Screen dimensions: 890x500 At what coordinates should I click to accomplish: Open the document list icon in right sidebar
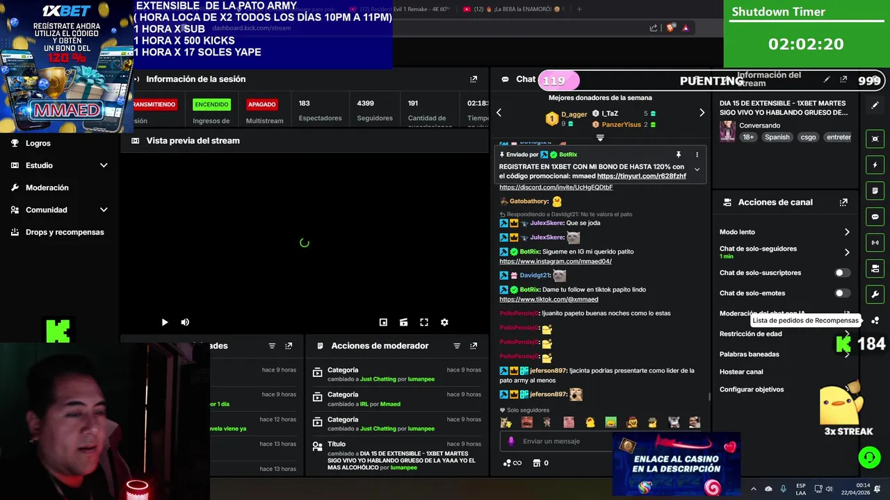pos(875,190)
